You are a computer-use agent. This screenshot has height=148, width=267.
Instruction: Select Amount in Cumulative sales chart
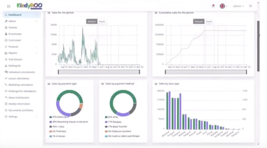(199, 21)
